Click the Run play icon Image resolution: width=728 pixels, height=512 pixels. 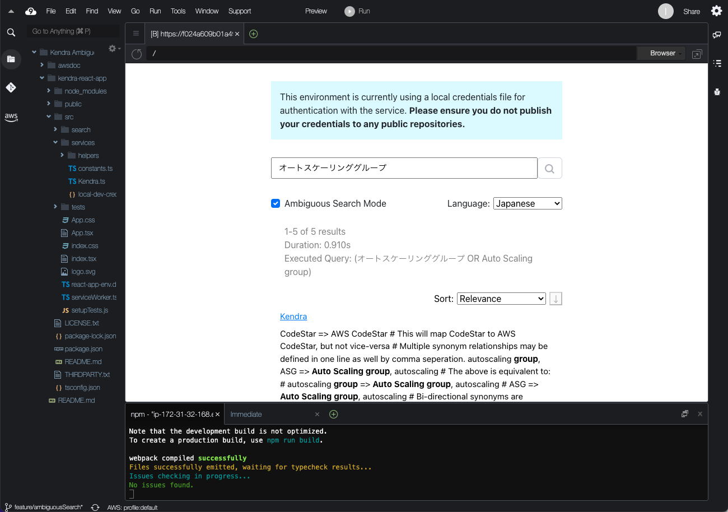coord(349,11)
